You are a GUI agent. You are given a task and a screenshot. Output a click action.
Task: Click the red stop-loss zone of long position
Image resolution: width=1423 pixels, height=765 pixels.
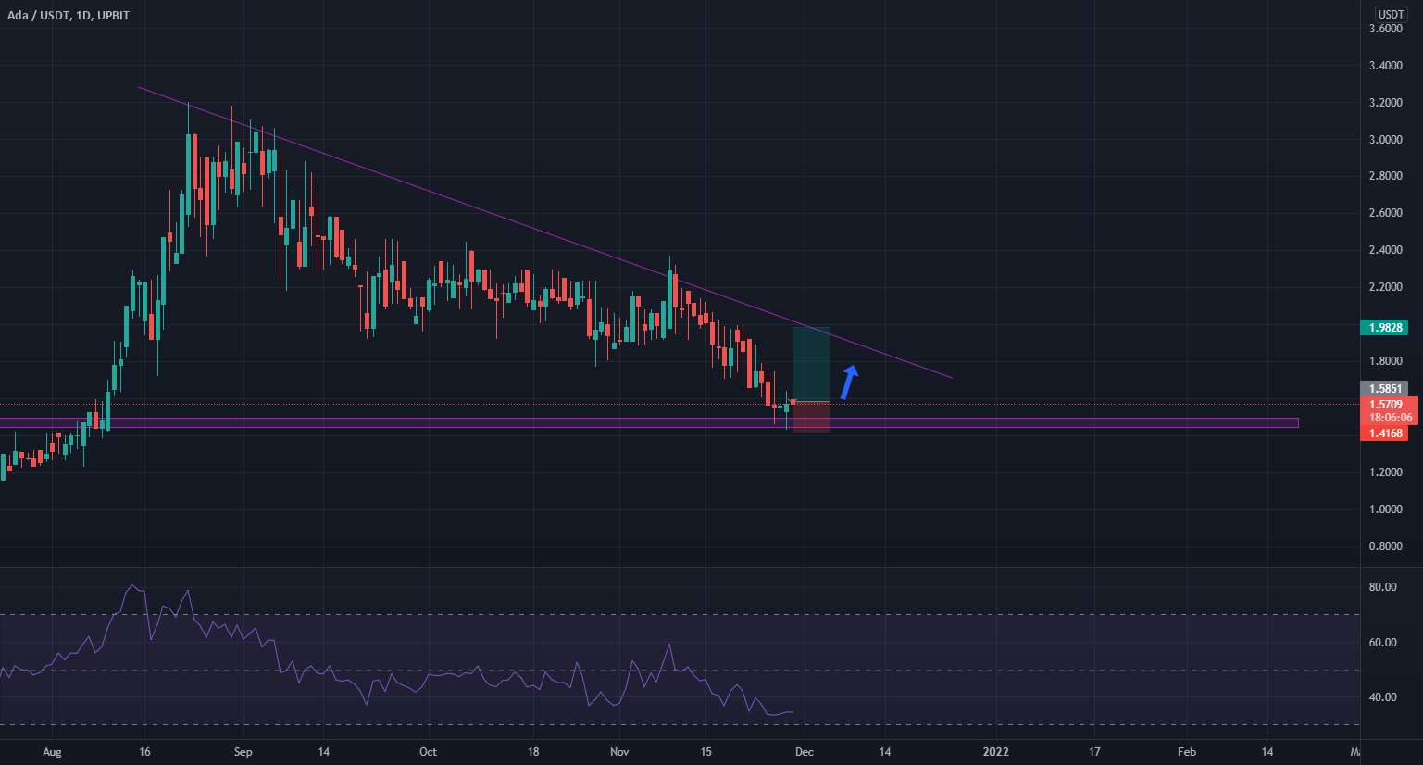point(811,417)
